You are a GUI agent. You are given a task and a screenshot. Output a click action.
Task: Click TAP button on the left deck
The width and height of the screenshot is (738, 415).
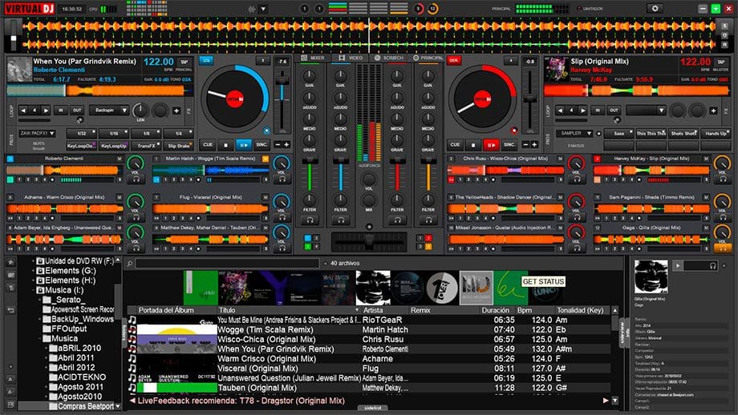coord(184,62)
